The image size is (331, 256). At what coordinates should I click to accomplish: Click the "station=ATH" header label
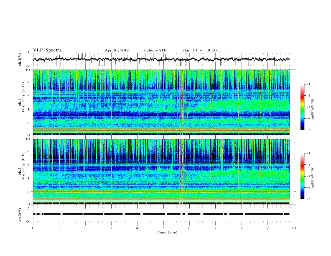click(x=155, y=50)
